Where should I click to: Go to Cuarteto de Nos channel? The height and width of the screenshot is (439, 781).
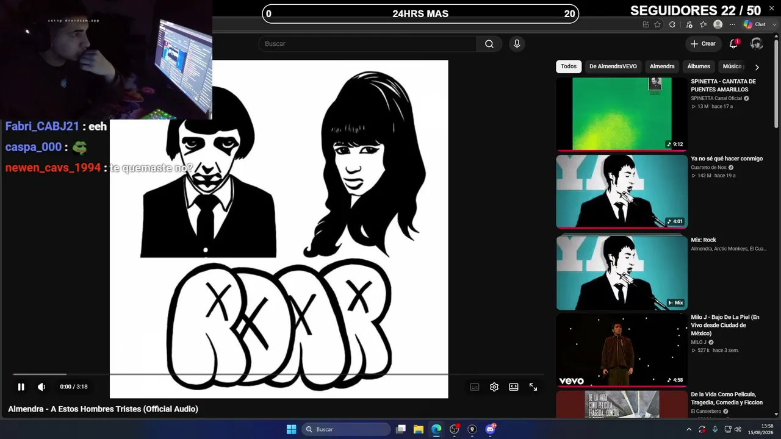[709, 168]
